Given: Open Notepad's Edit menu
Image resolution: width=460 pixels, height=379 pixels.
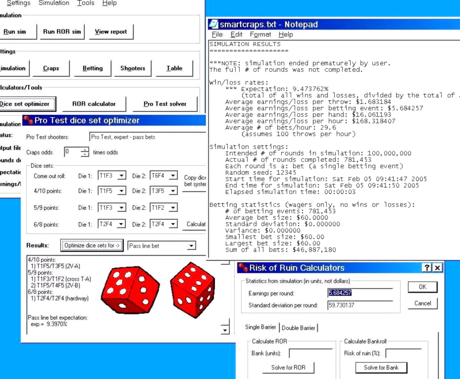Looking at the screenshot, I should point(237,35).
